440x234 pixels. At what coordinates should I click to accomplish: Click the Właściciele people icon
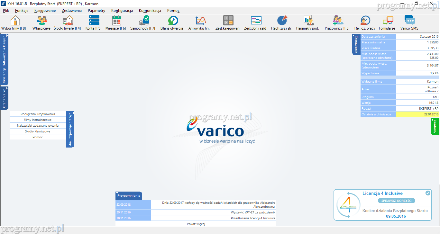41,21
